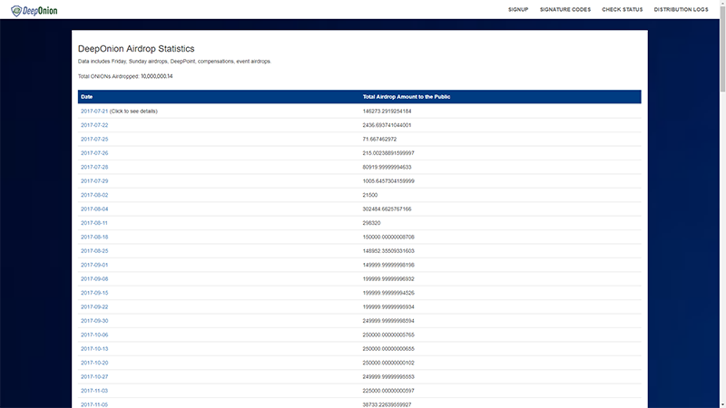Open the 2017-07-22 date link
The width and height of the screenshot is (726, 408).
pos(94,125)
